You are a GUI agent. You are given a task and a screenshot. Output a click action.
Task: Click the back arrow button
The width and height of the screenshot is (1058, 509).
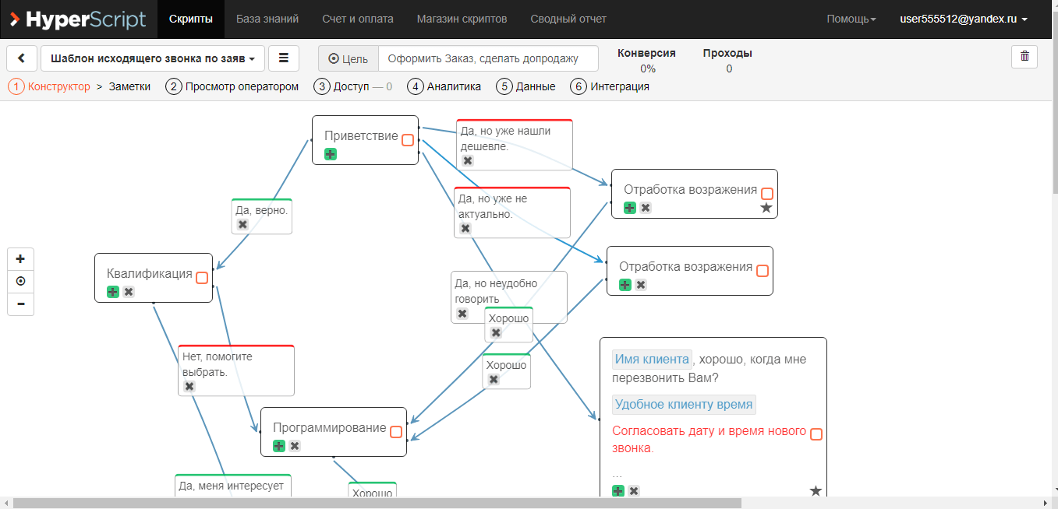(22, 58)
